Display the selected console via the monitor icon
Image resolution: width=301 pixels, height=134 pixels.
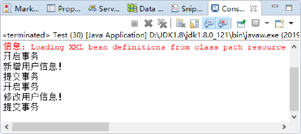(256, 23)
